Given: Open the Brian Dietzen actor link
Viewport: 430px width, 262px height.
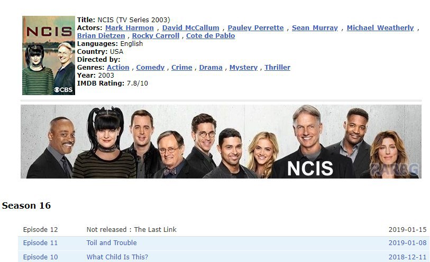Looking at the screenshot, I should pos(101,36).
